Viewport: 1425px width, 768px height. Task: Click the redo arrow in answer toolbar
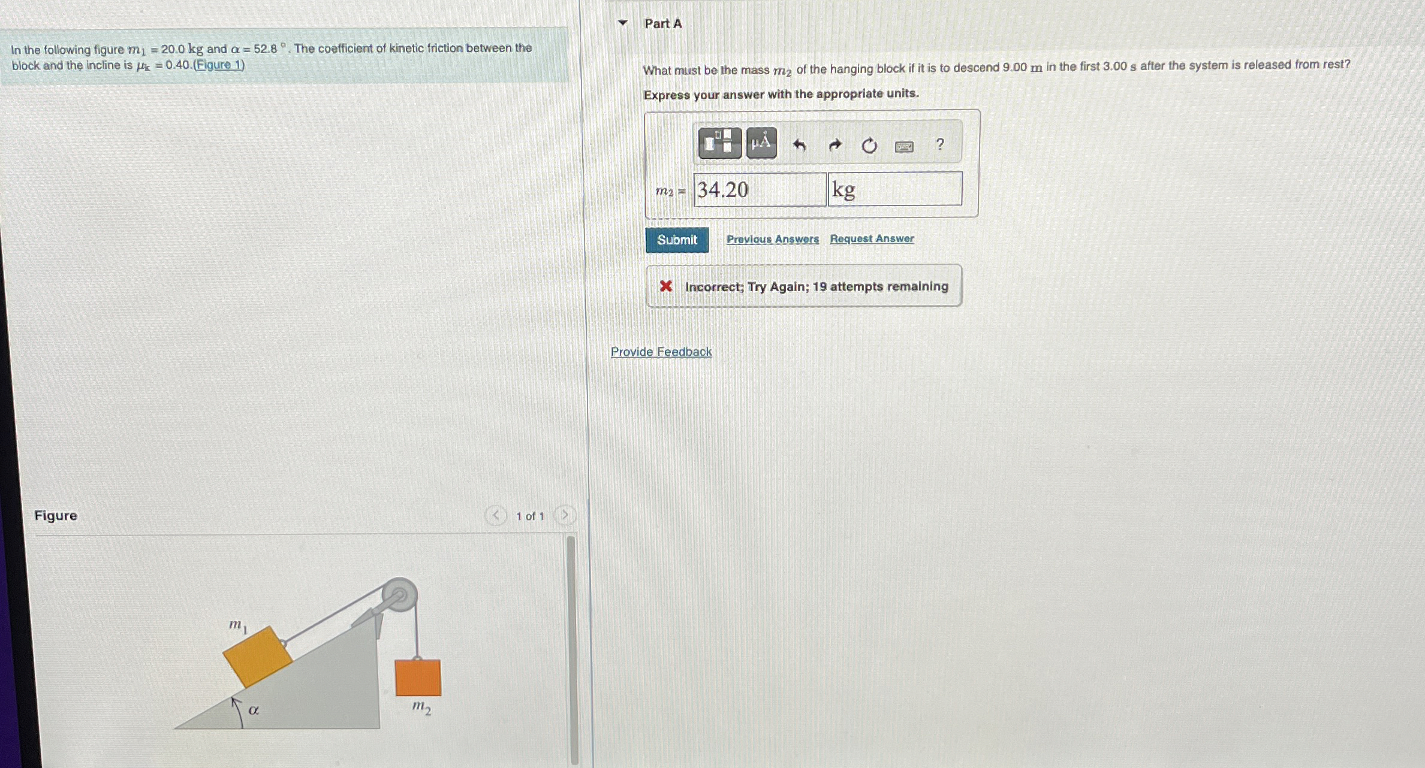coord(834,145)
